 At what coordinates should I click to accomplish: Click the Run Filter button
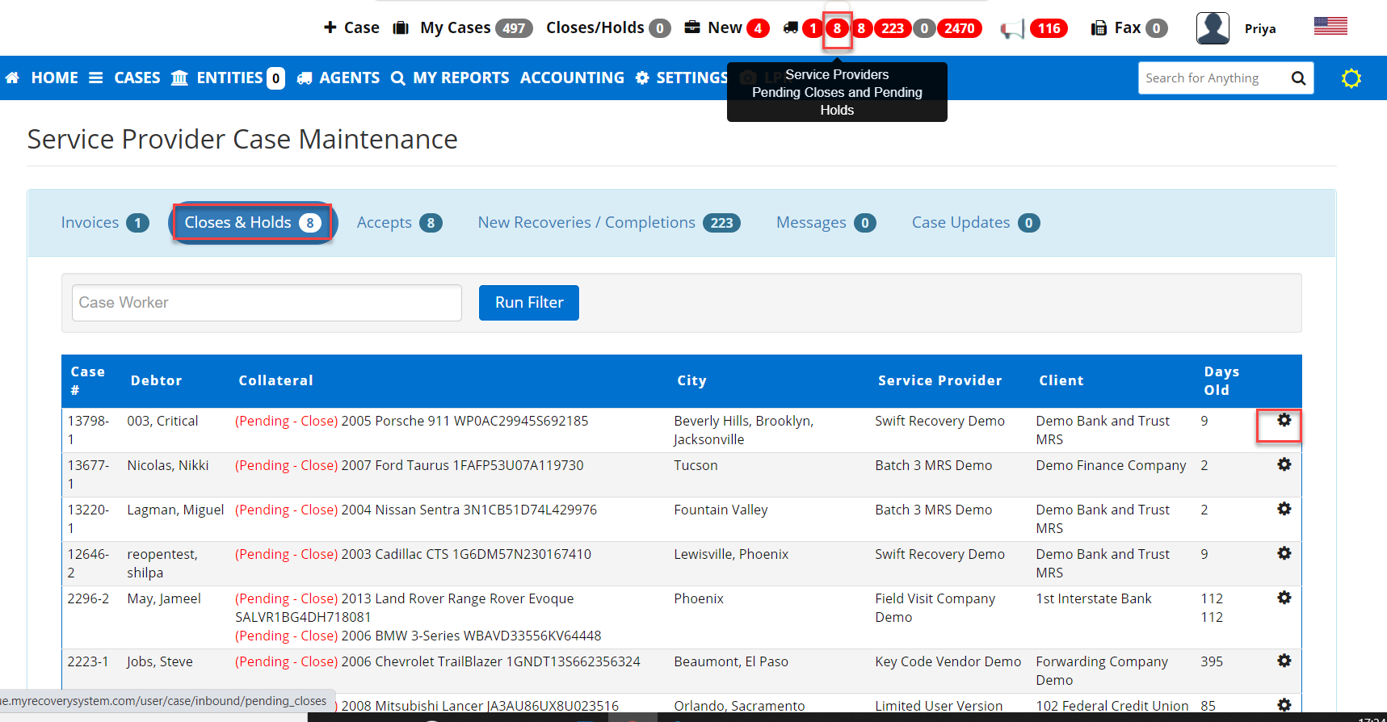point(529,303)
